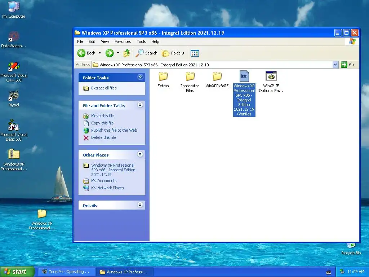
Task: Open My Computer desktop icon
Action: pos(14,9)
